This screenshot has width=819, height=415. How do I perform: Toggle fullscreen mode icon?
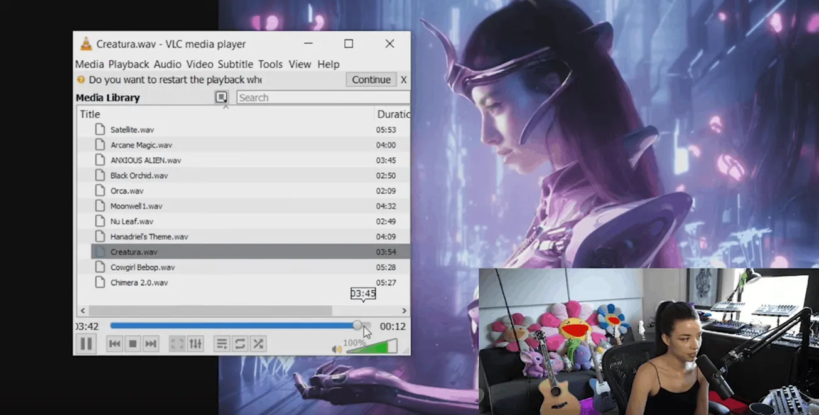click(177, 344)
